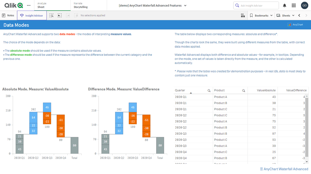This screenshot has height=174, width=311.
Task: Expand the Bookmarks dropdown
Action: tap(261, 15)
